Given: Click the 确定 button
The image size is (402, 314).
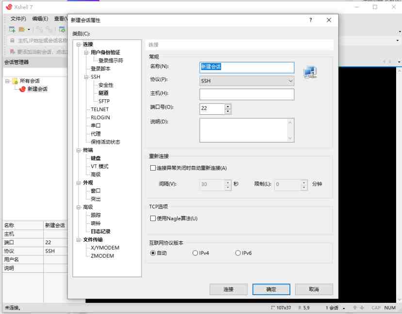Looking at the screenshot, I should pyautogui.click(x=271, y=289).
